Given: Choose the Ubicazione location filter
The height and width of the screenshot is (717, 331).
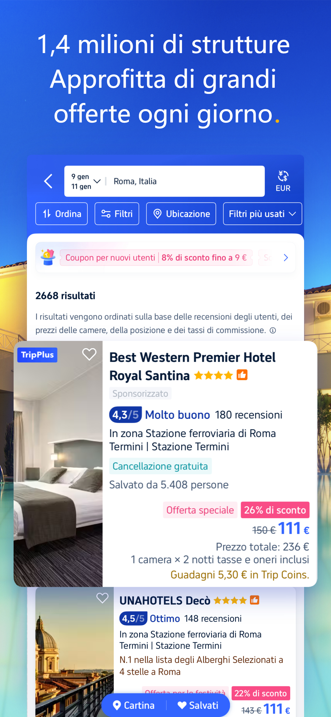Looking at the screenshot, I should click(x=181, y=214).
